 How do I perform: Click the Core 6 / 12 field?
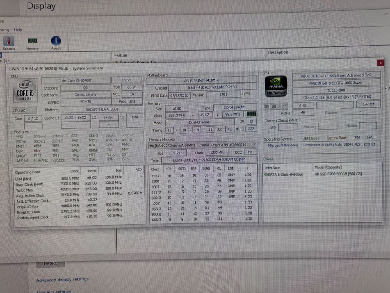(33, 118)
